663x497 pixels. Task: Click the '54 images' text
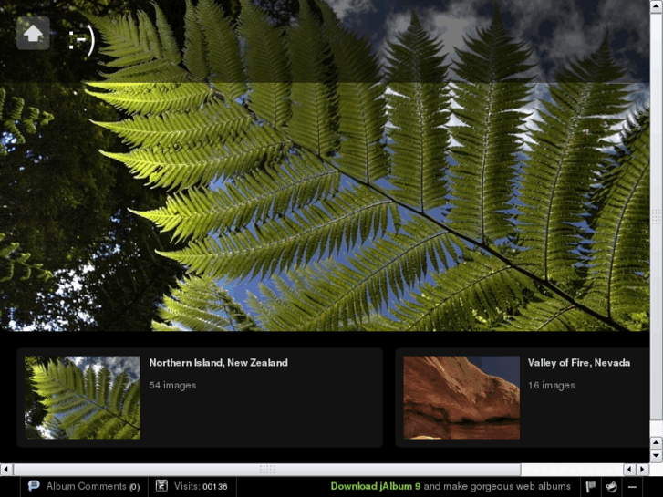pos(172,386)
